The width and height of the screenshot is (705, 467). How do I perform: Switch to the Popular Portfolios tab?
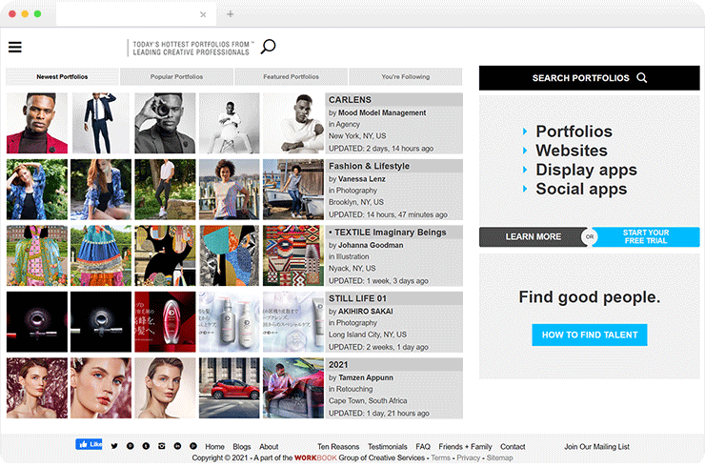176,77
